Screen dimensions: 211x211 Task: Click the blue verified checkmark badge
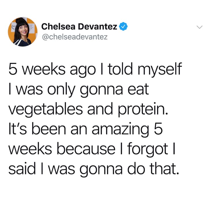[x=123, y=27]
